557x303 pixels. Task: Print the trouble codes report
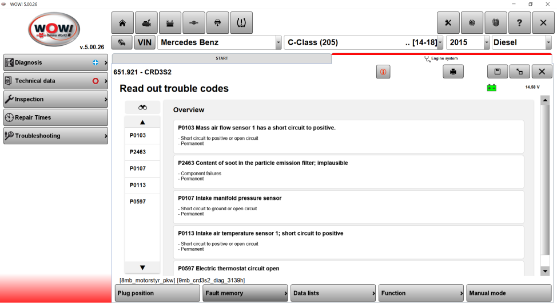[x=453, y=72]
